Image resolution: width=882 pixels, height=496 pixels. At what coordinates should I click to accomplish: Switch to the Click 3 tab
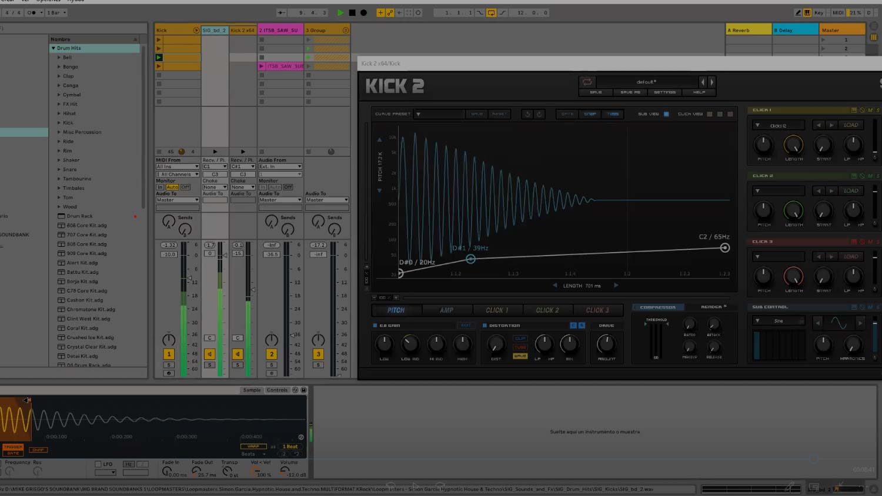pyautogui.click(x=597, y=310)
